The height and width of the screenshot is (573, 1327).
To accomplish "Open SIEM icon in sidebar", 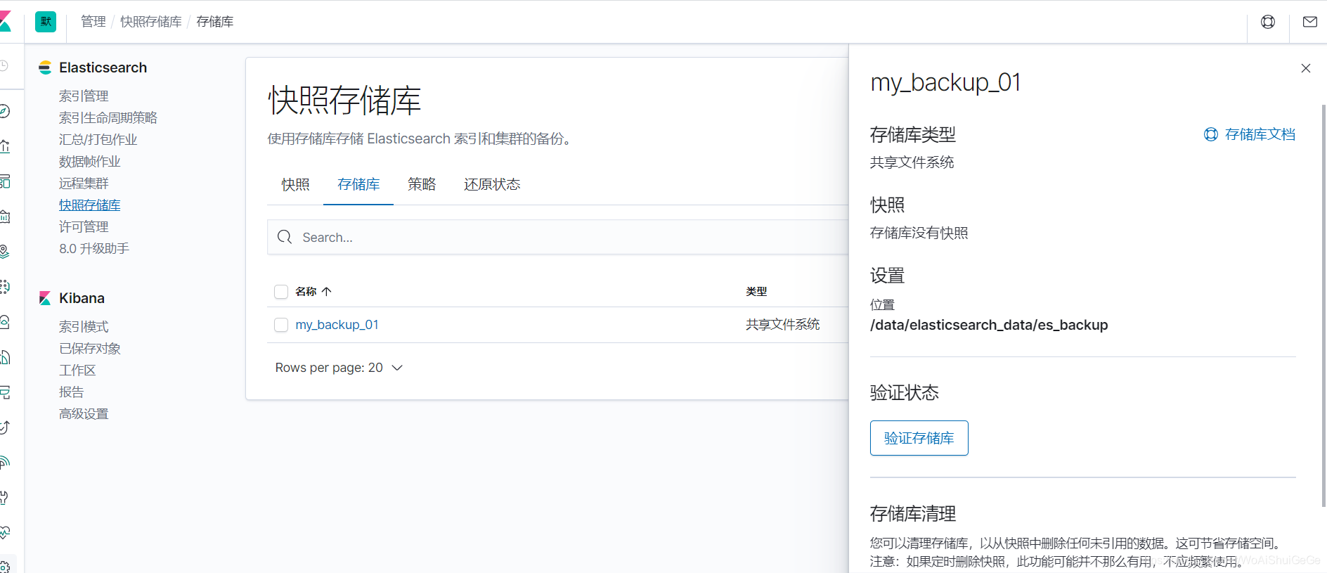I will [4, 463].
